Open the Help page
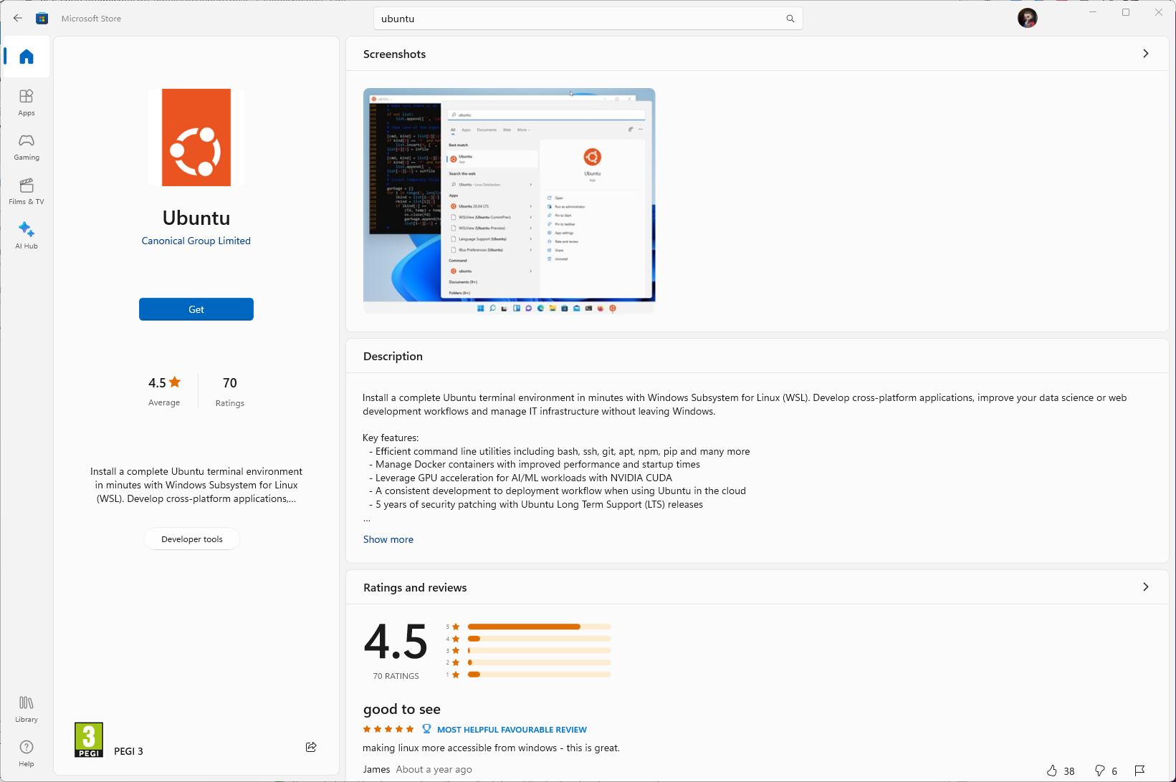Viewport: 1176px width, 782px height. pyautogui.click(x=27, y=753)
